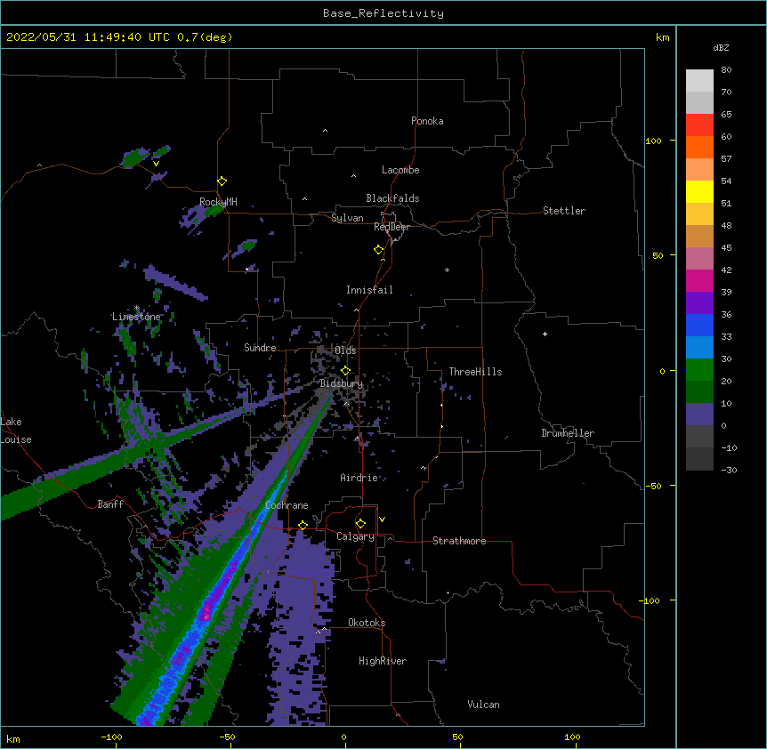Click the km unit label at top right
Screen dimensions: 767x749
[x=662, y=37]
